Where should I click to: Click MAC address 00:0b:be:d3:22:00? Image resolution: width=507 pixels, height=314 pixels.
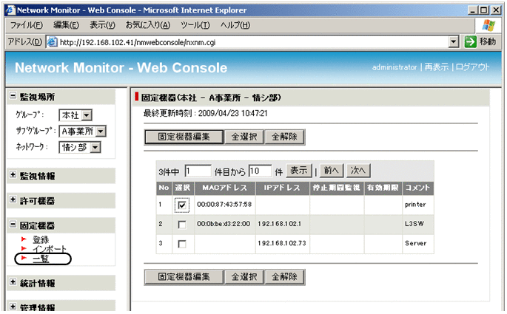(224, 224)
